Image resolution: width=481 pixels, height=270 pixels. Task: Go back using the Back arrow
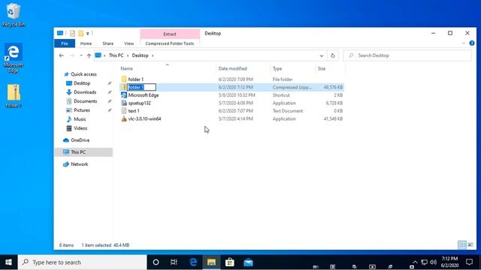pos(62,55)
